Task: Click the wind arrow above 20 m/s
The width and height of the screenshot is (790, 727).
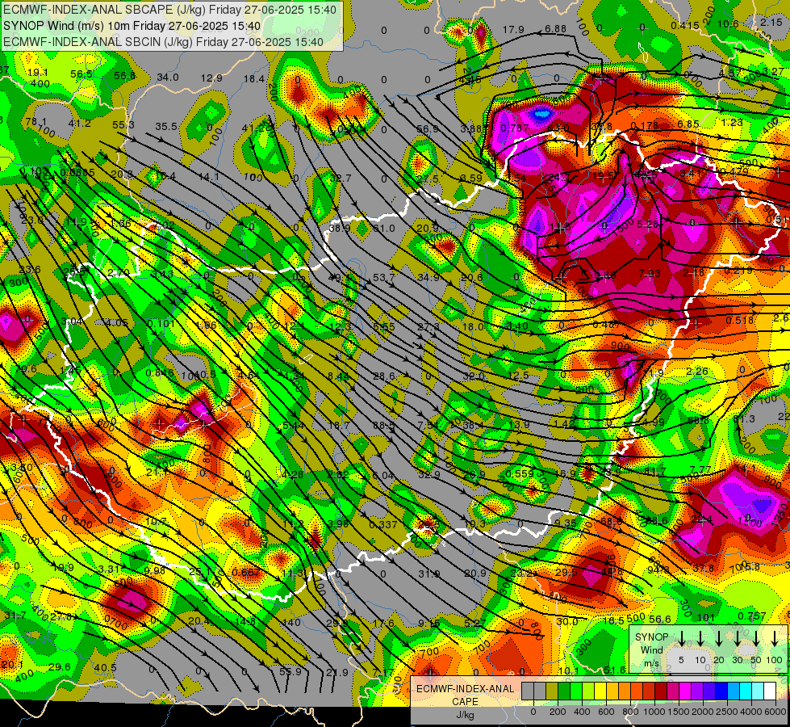Action: tap(718, 639)
